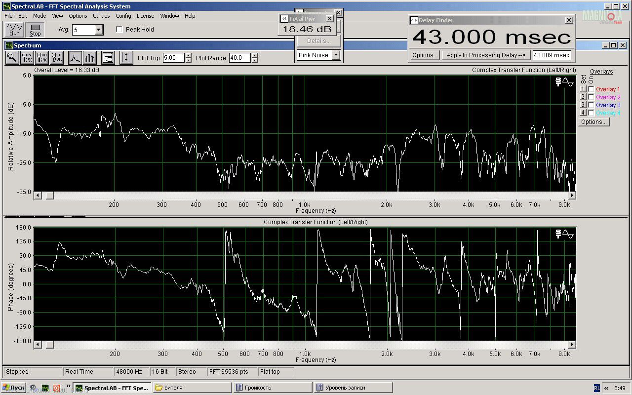The width and height of the screenshot is (632, 395).
Task: Start analysis with the Run button
Action: pos(15,30)
